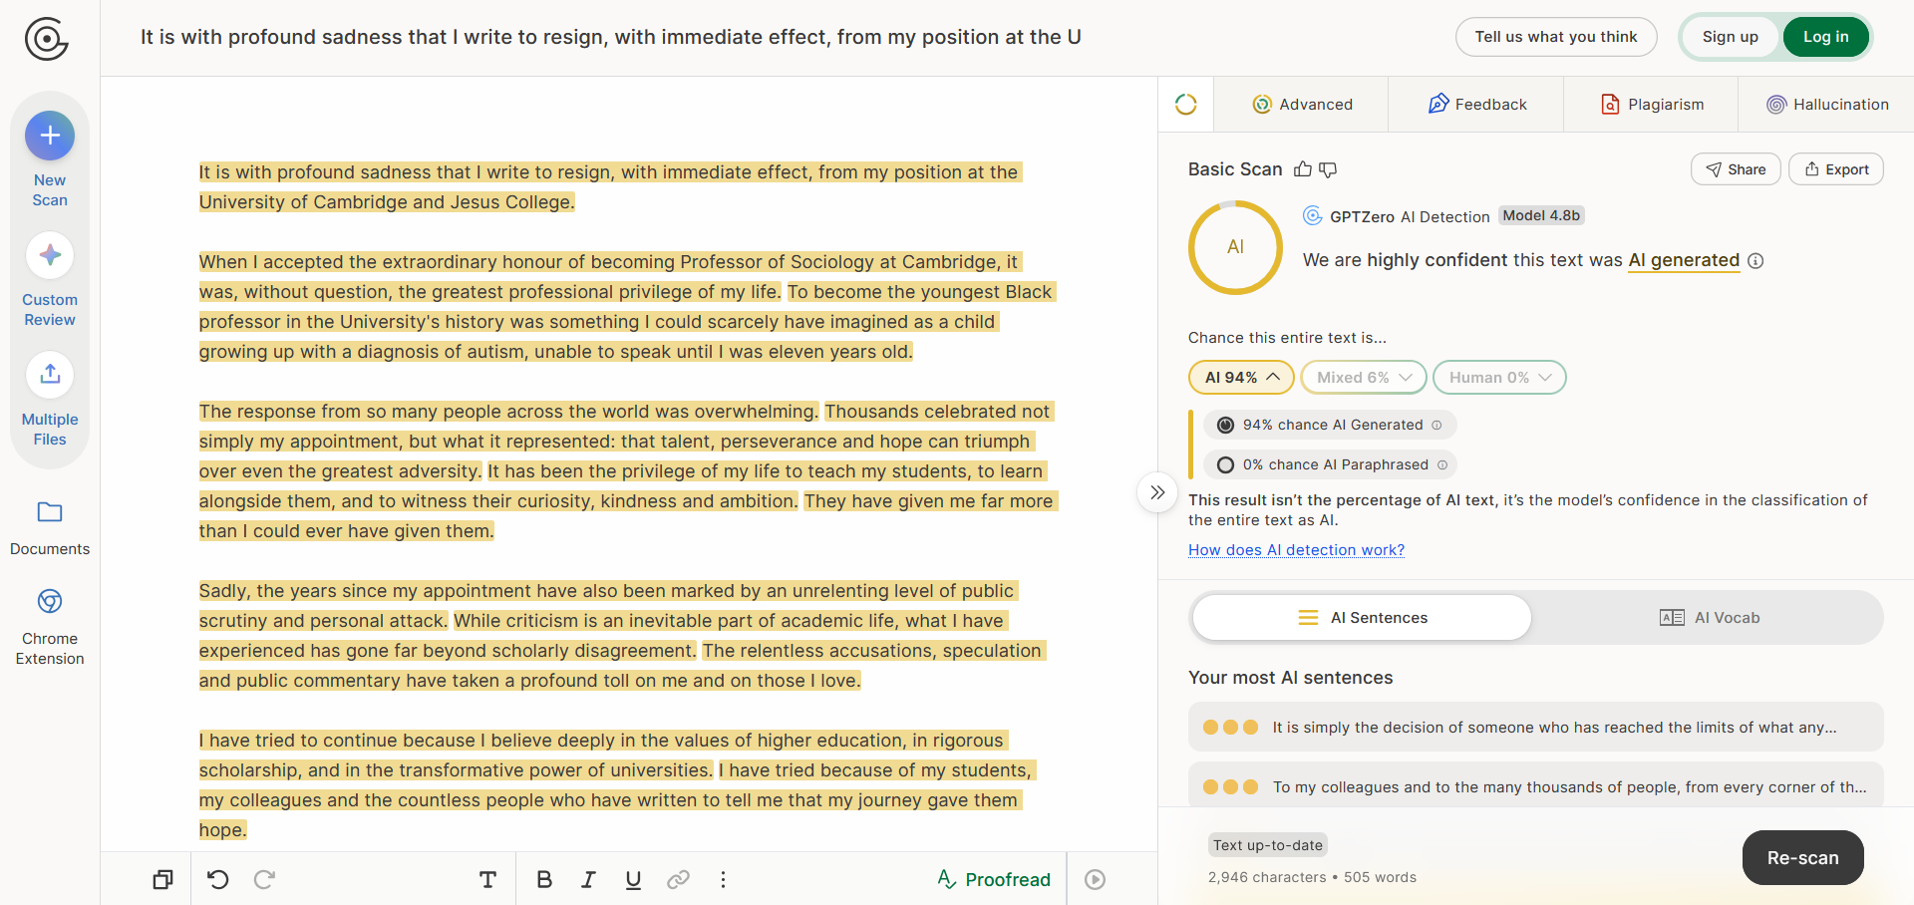
Task: Copy the document text icon
Action: (x=162, y=879)
